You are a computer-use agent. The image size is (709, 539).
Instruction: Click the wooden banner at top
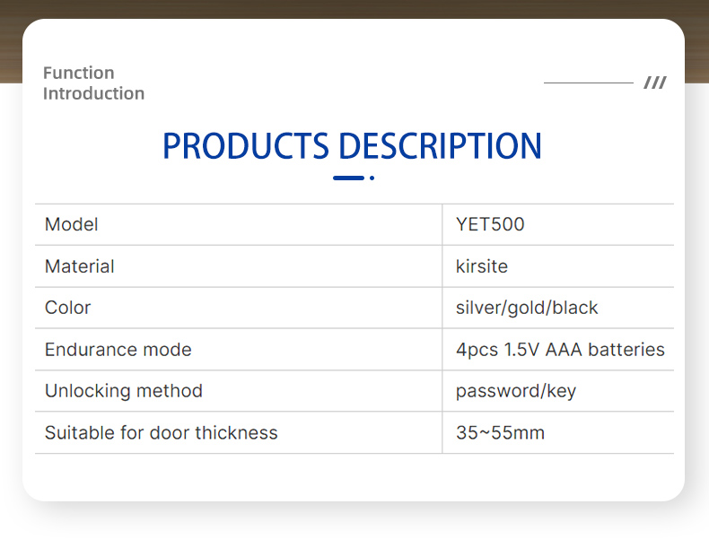click(354, 9)
